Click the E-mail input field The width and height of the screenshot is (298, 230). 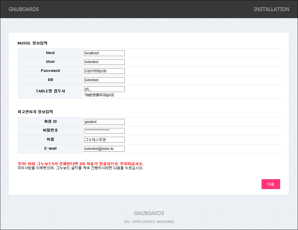tap(104, 149)
